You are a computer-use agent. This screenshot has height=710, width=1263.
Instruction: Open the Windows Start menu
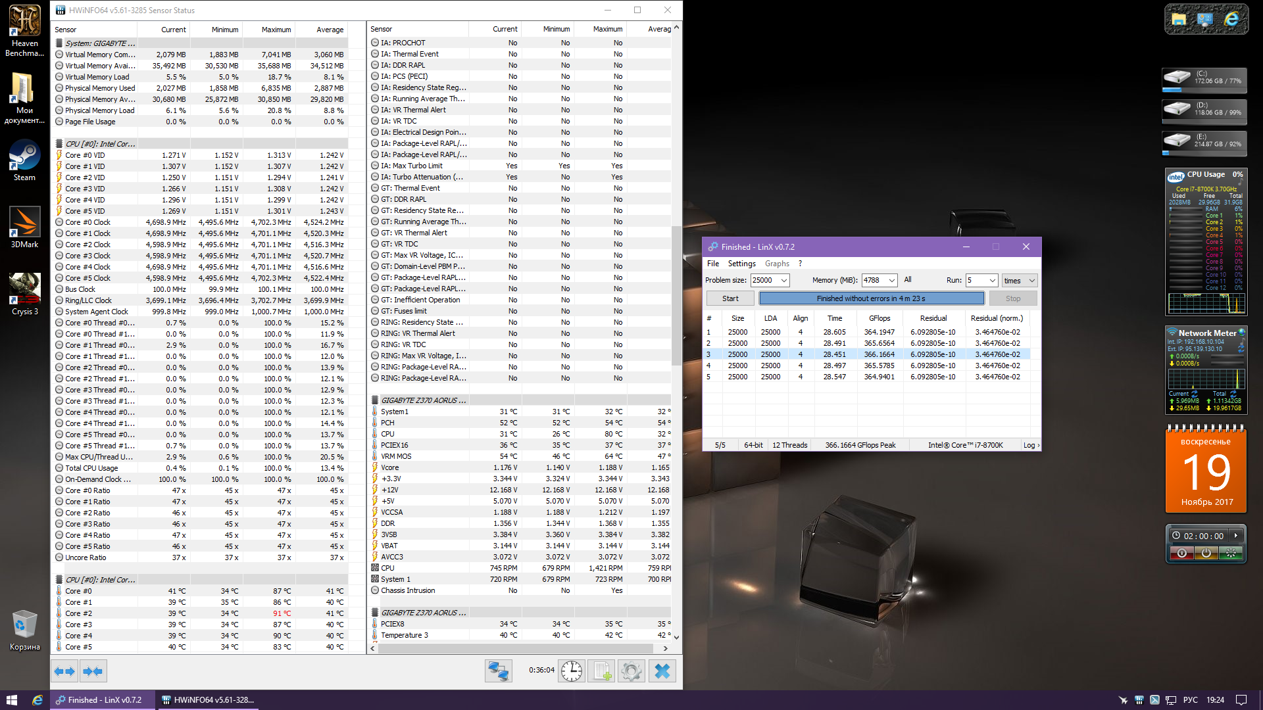11,700
